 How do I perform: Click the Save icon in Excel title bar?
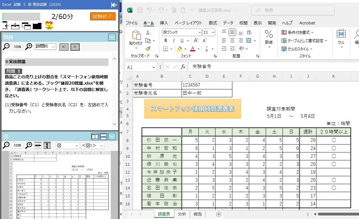coord(140,10)
